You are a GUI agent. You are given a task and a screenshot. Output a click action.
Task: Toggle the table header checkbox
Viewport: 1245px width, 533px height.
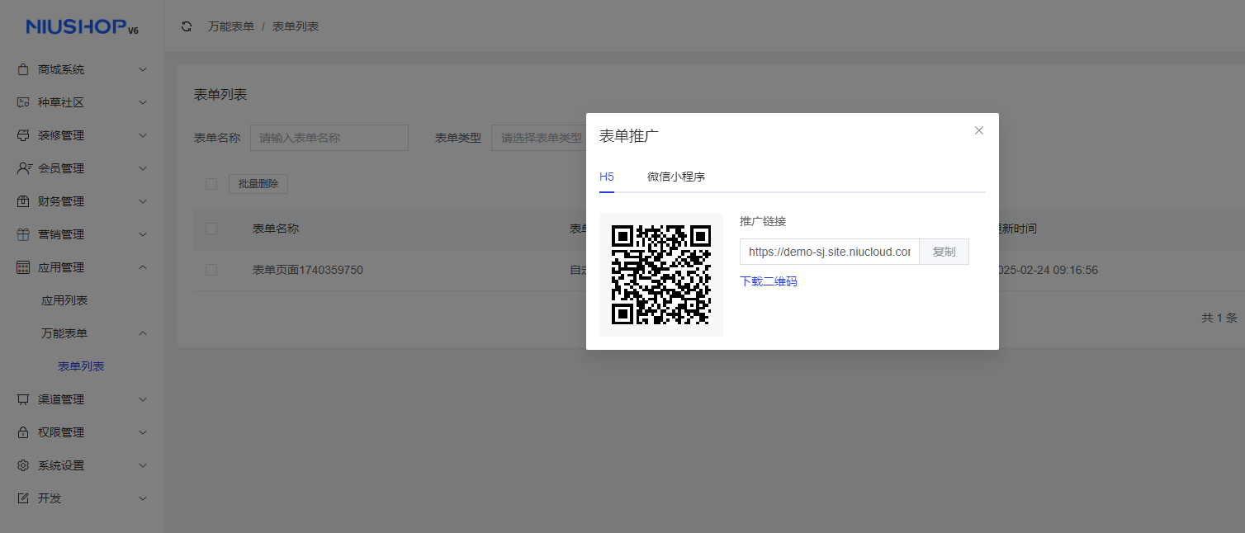[211, 229]
